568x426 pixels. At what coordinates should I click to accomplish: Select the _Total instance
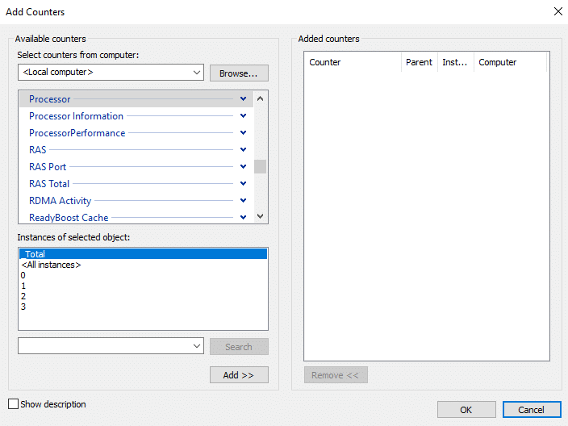click(x=35, y=254)
